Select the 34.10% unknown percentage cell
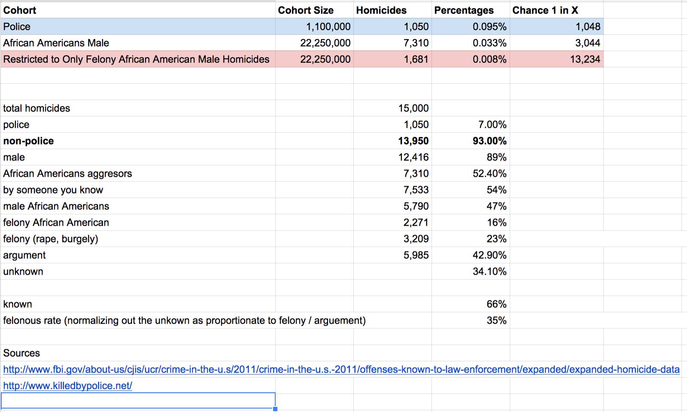 489,272
